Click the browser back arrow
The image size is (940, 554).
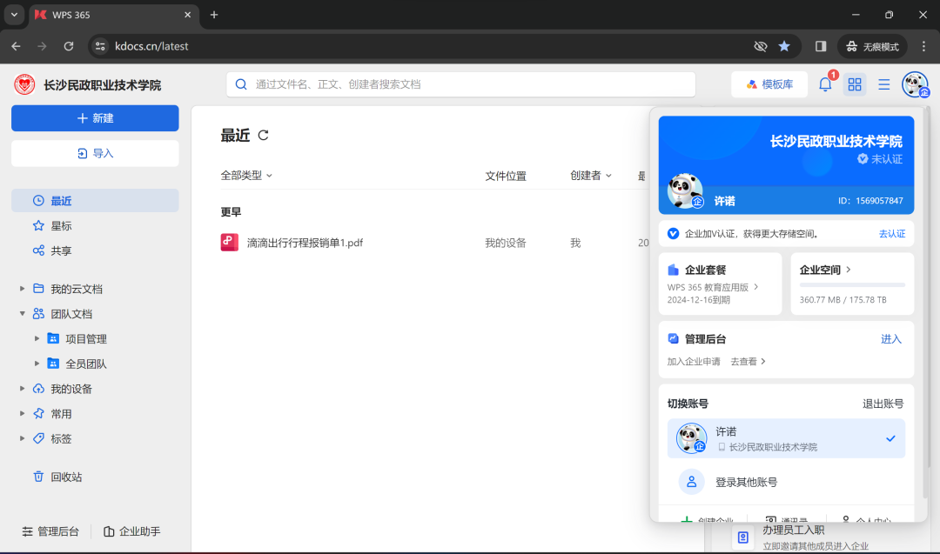tap(17, 46)
